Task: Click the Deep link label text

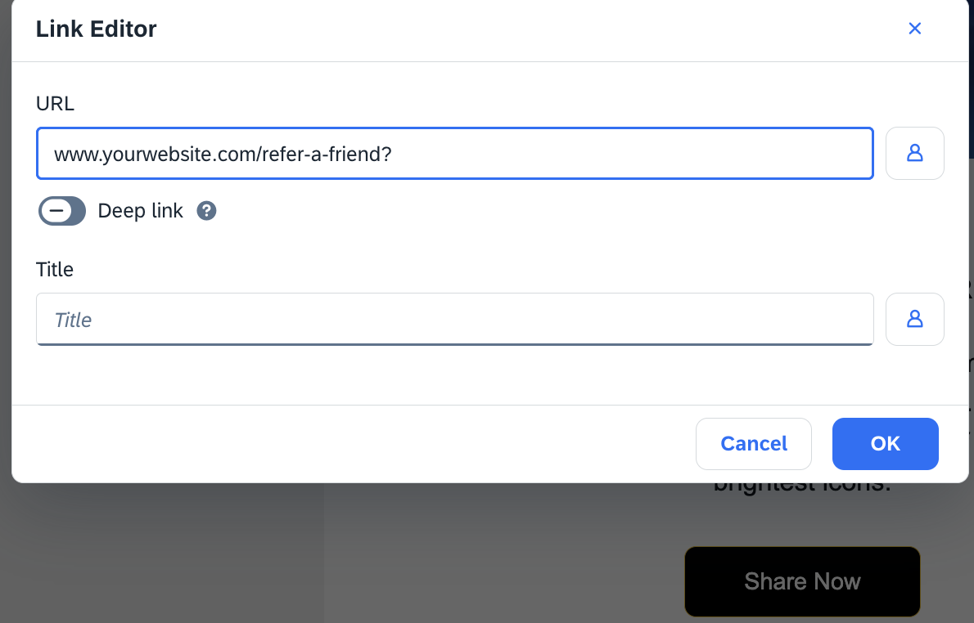Action: [141, 211]
